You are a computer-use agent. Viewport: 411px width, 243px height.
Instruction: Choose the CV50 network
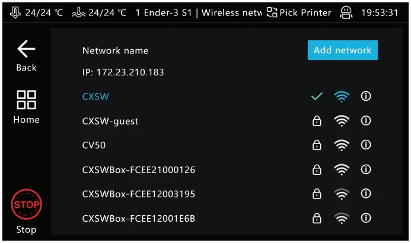(94, 145)
